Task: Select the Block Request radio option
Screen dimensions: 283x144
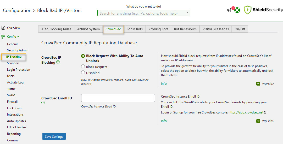Action: pos(83,66)
